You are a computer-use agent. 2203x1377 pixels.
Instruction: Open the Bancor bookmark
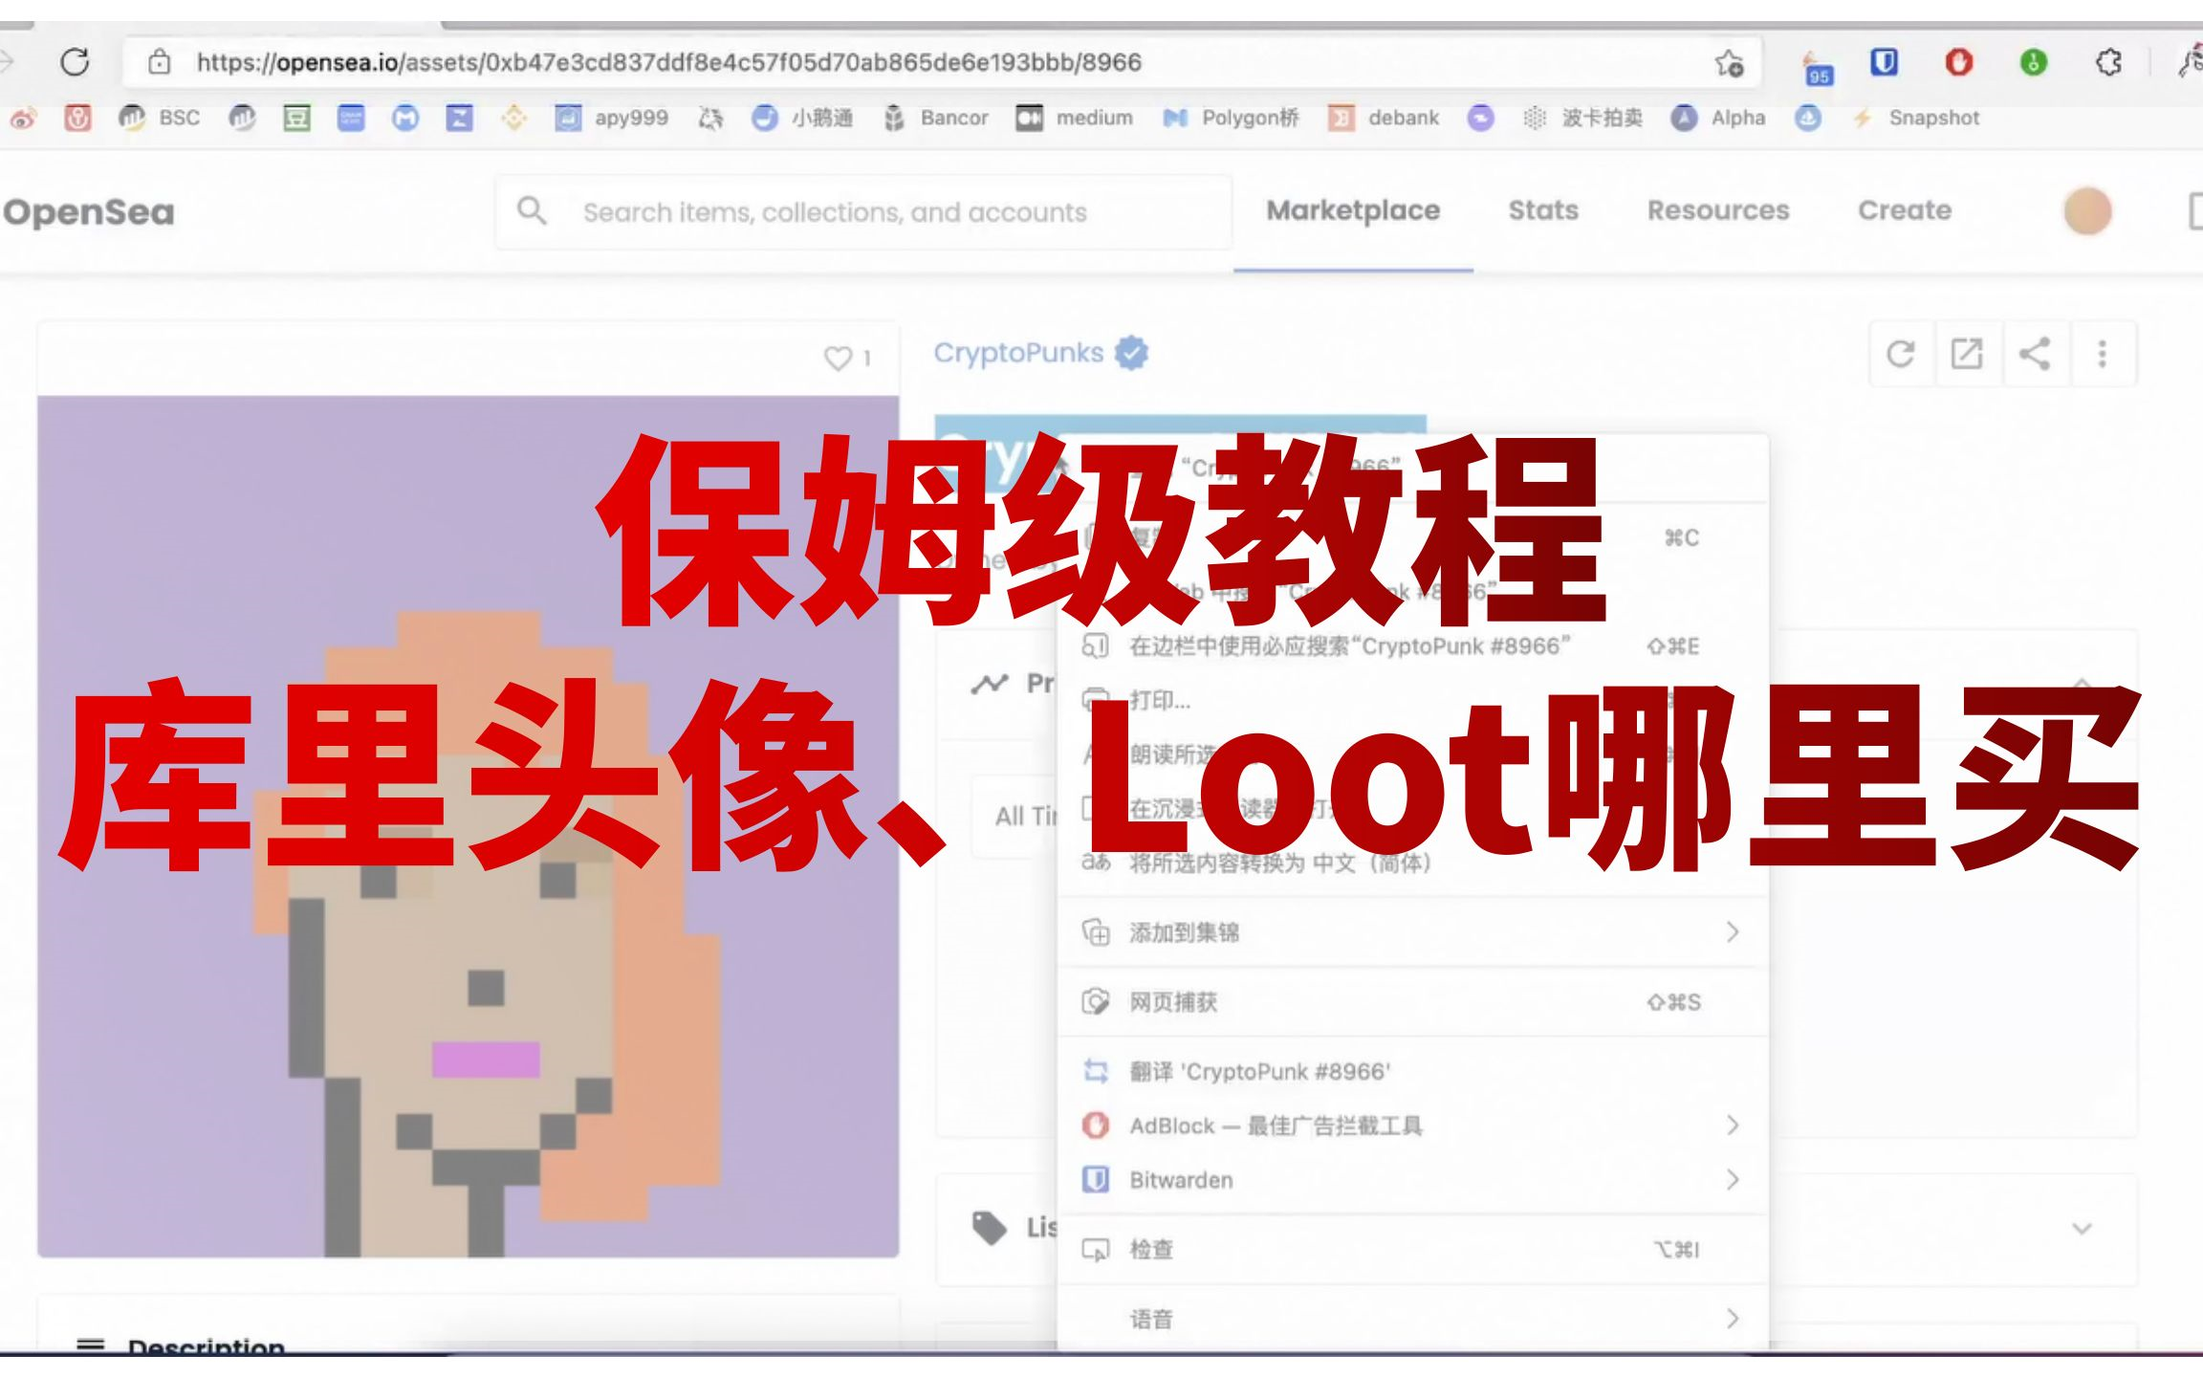[936, 118]
